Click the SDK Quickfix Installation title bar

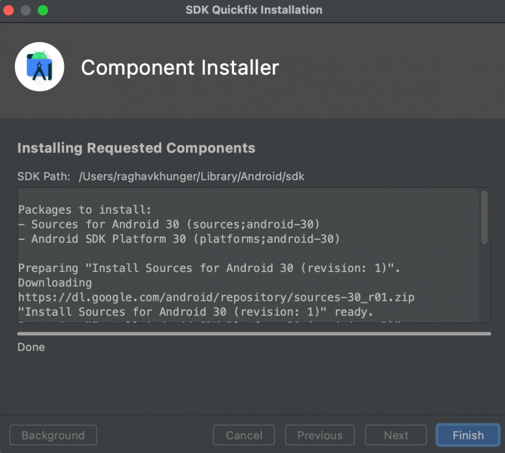click(254, 9)
